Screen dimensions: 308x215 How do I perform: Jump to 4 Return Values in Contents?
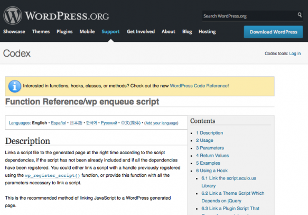click(212, 156)
